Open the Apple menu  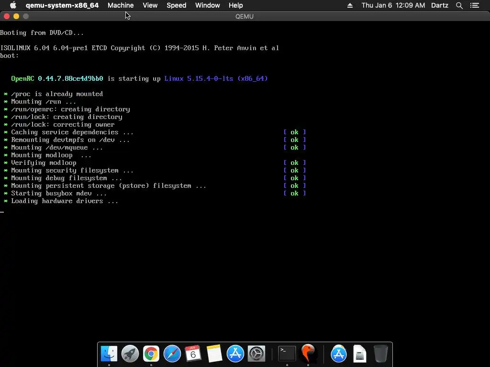coord(13,5)
